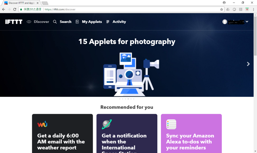Select the second carousel dot
The height and width of the screenshot is (153, 257).
(x=122, y=99)
